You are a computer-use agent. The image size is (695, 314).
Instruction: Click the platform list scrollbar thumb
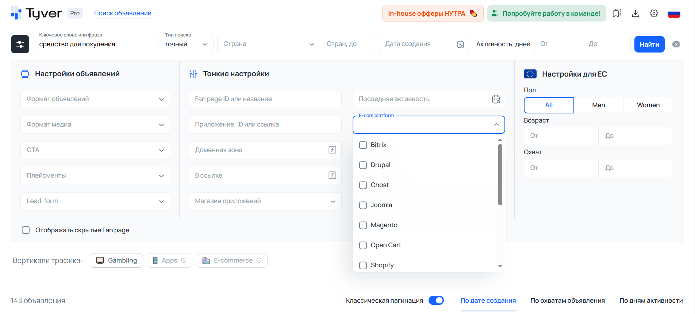[x=500, y=175]
